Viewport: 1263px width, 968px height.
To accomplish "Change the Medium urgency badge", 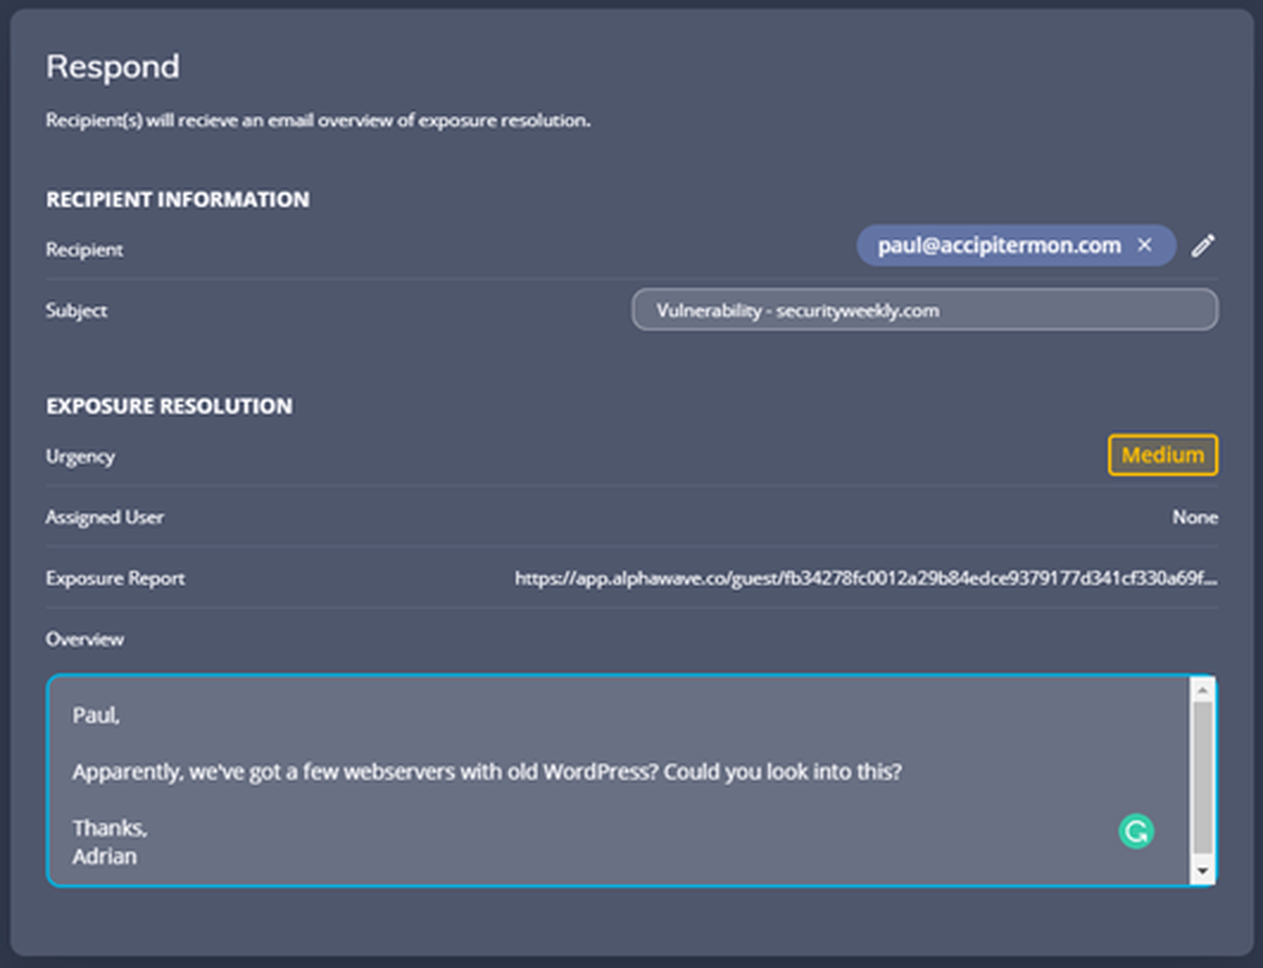I will [1162, 455].
